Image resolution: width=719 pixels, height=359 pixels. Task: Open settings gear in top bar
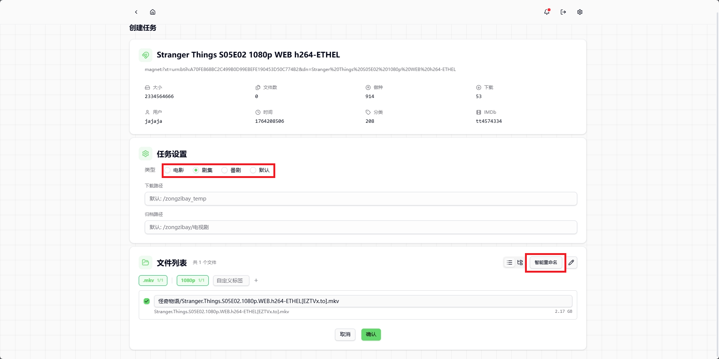pyautogui.click(x=580, y=12)
